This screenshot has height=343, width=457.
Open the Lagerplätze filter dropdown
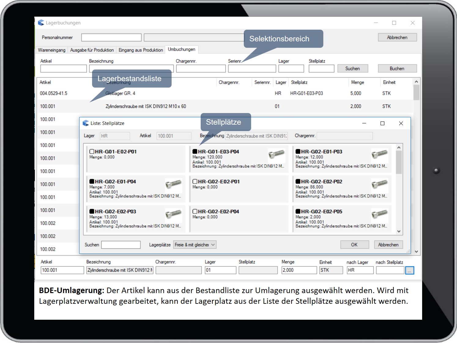pos(195,245)
